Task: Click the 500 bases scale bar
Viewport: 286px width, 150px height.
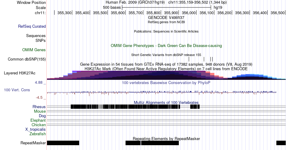Action: coord(166,8)
